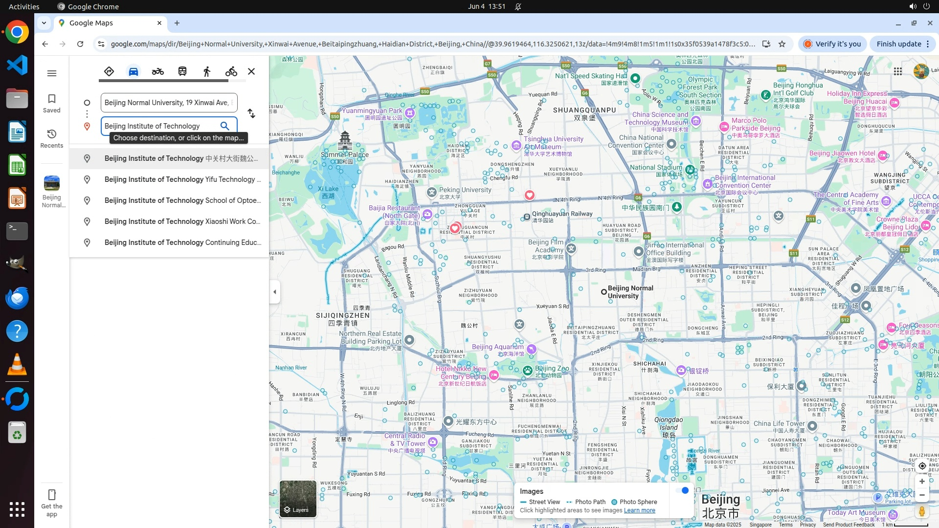
Task: Open the Saved places panel
Action: 51,103
